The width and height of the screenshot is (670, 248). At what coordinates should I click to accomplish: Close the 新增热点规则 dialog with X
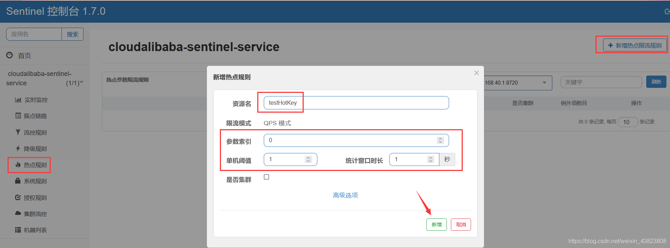[x=476, y=73]
